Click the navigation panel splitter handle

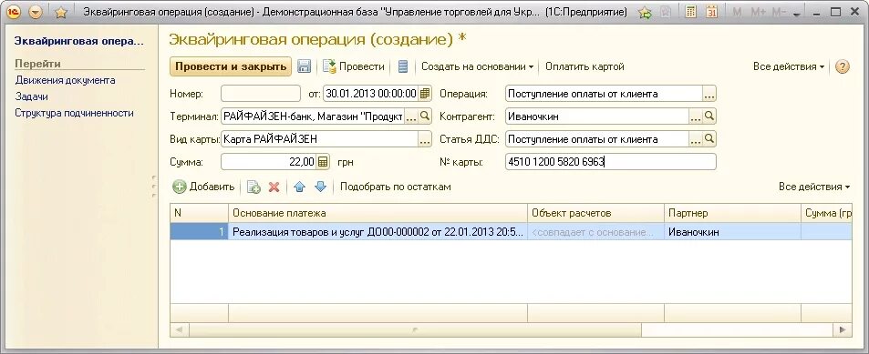pyautogui.click(x=154, y=187)
